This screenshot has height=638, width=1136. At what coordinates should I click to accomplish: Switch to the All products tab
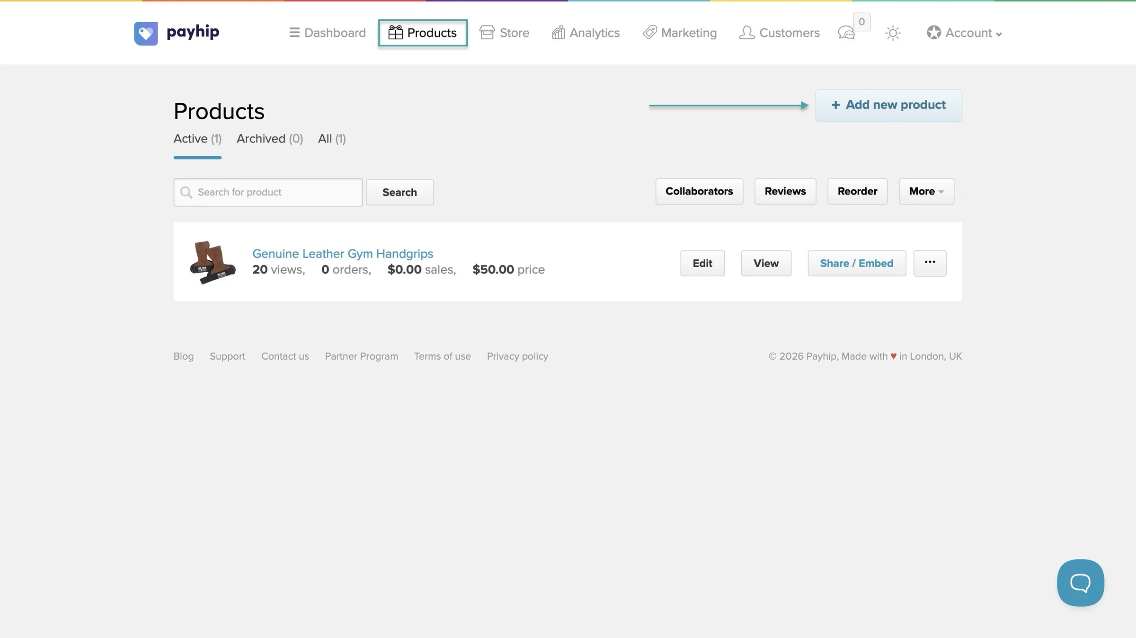click(332, 139)
